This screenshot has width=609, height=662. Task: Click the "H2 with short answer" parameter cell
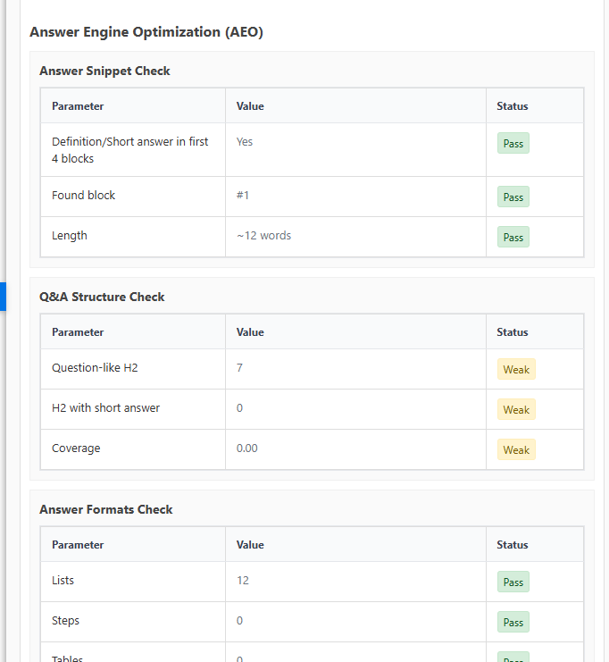[x=106, y=407]
